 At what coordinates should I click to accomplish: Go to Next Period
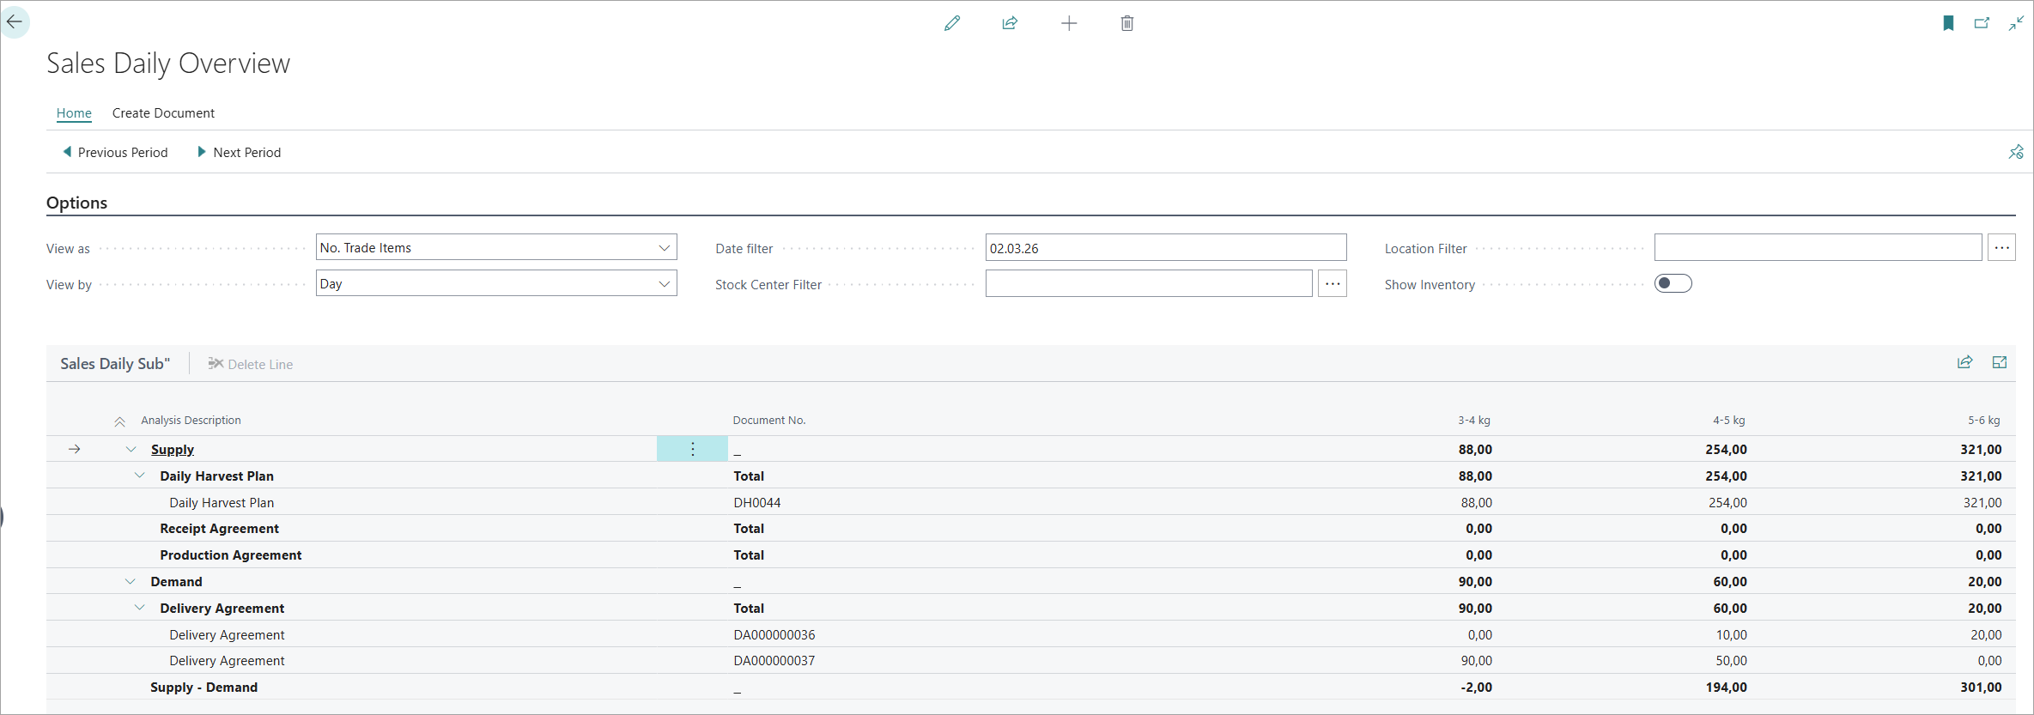[x=239, y=152]
